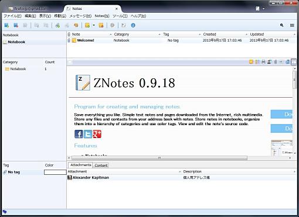
Task: Click the floppy disk save icon above note
Action: tap(263, 62)
